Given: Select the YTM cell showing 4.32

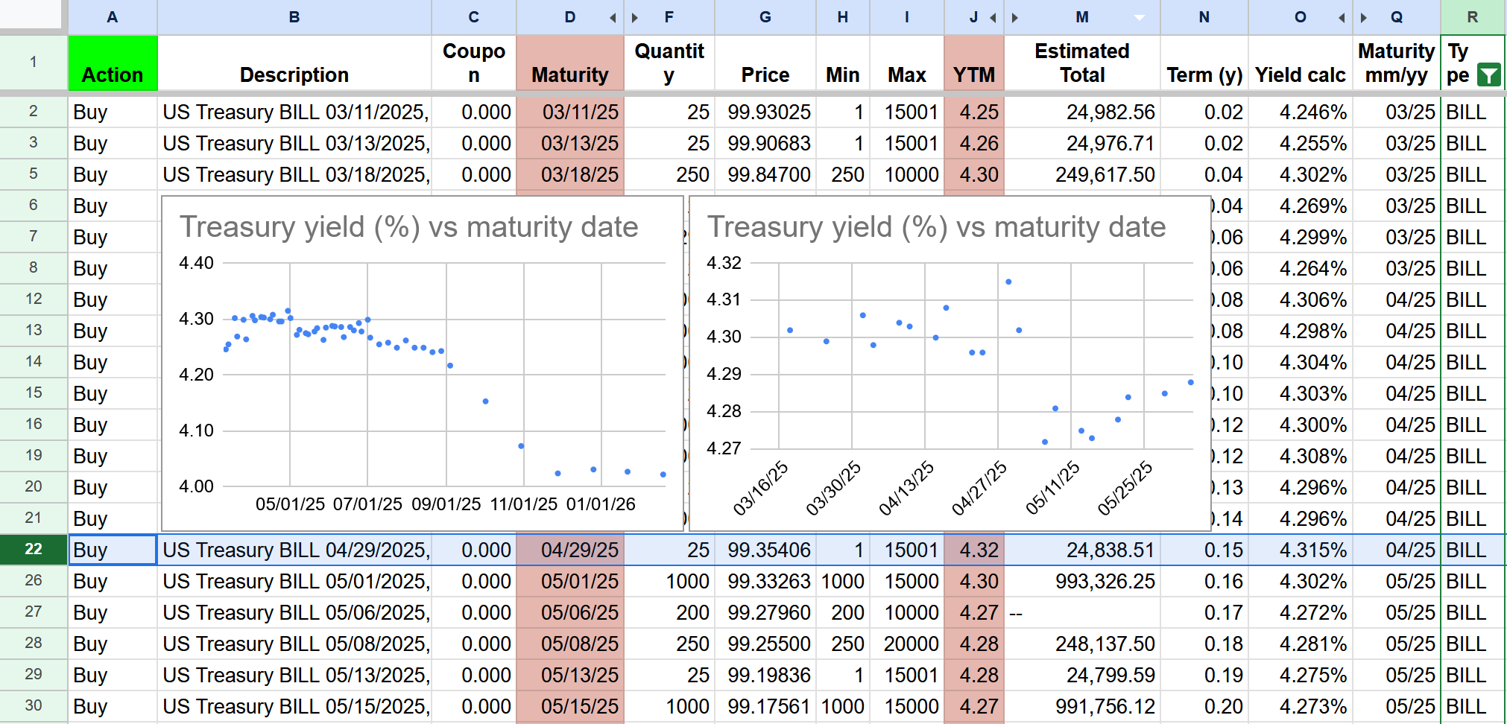Looking at the screenshot, I should (x=974, y=550).
